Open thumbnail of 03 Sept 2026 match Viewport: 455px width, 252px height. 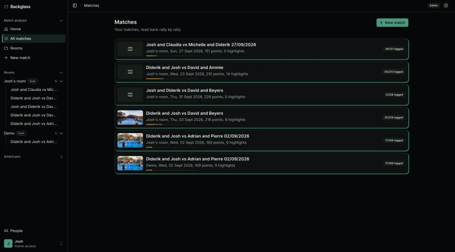coord(130,118)
